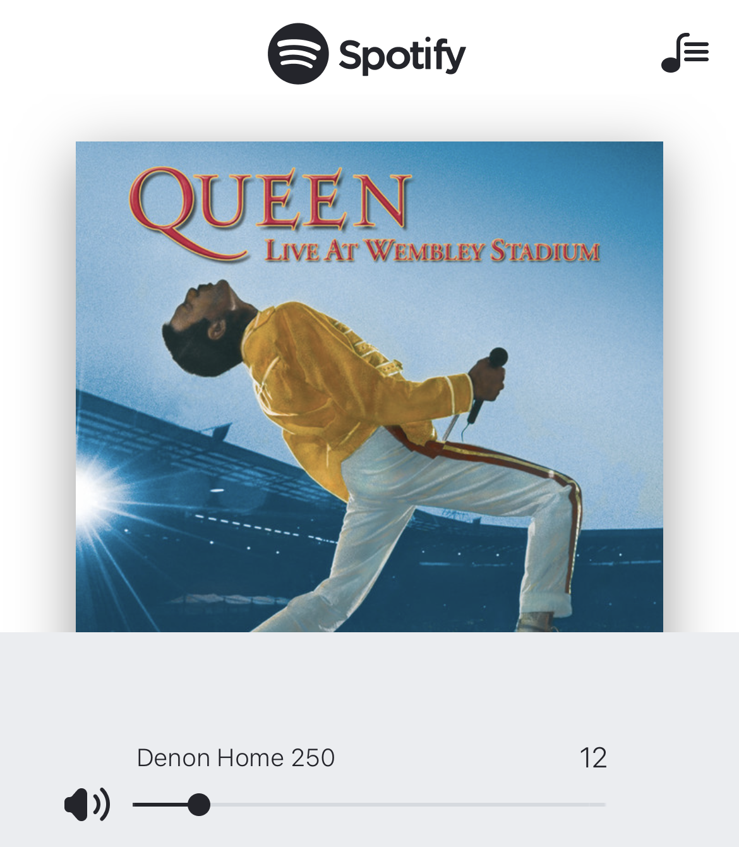Click the dark filled part of volume track
The width and height of the screenshot is (739, 847).
pyautogui.click(x=160, y=805)
